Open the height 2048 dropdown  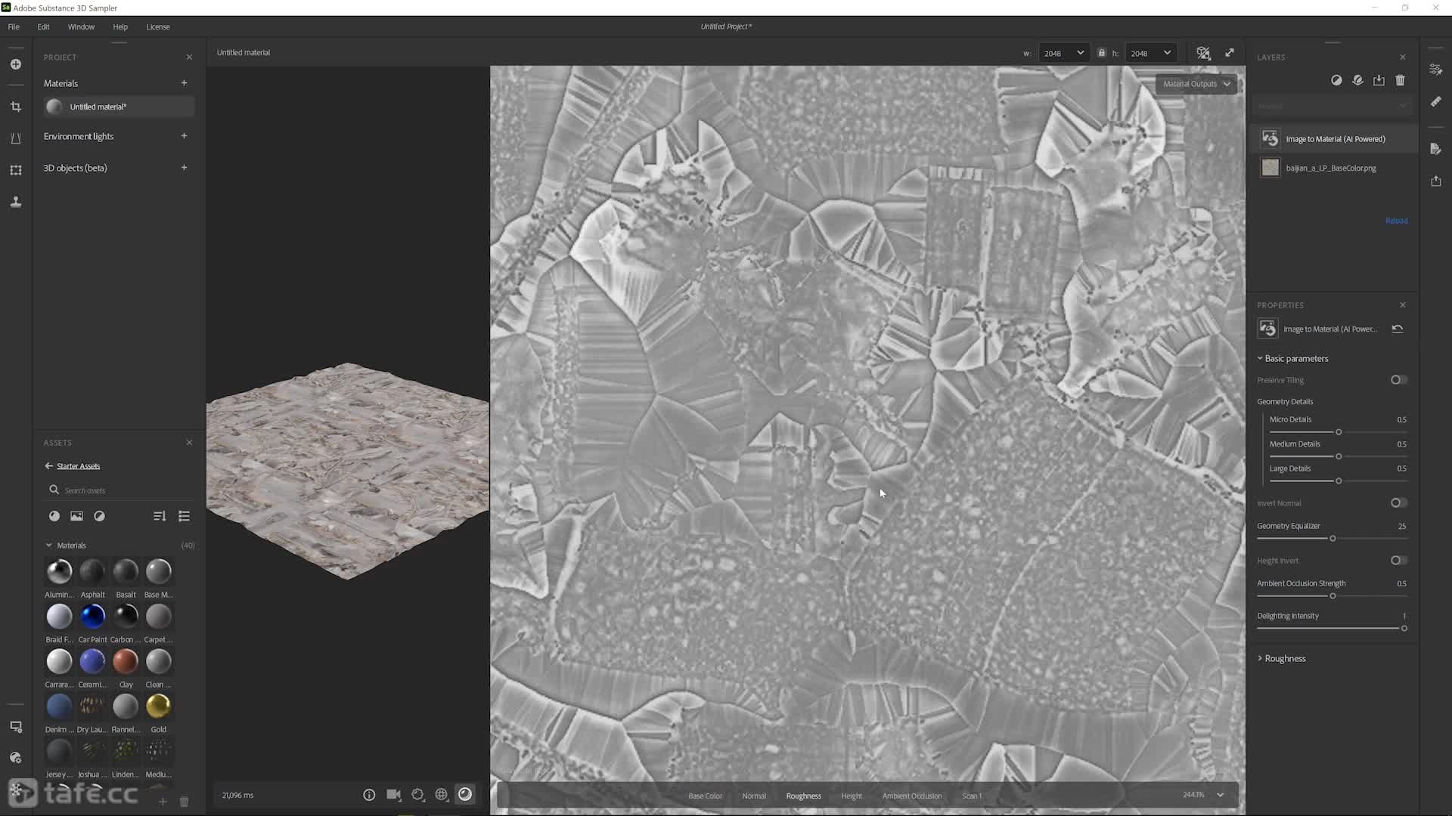pos(1150,53)
